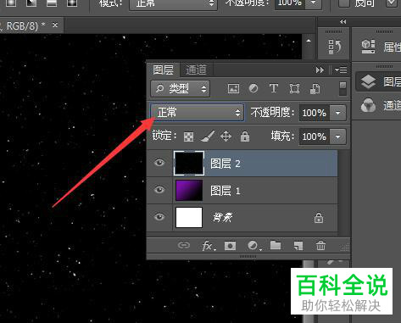Switch to the 通道 tab
The height and width of the screenshot is (323, 401).
(x=196, y=70)
